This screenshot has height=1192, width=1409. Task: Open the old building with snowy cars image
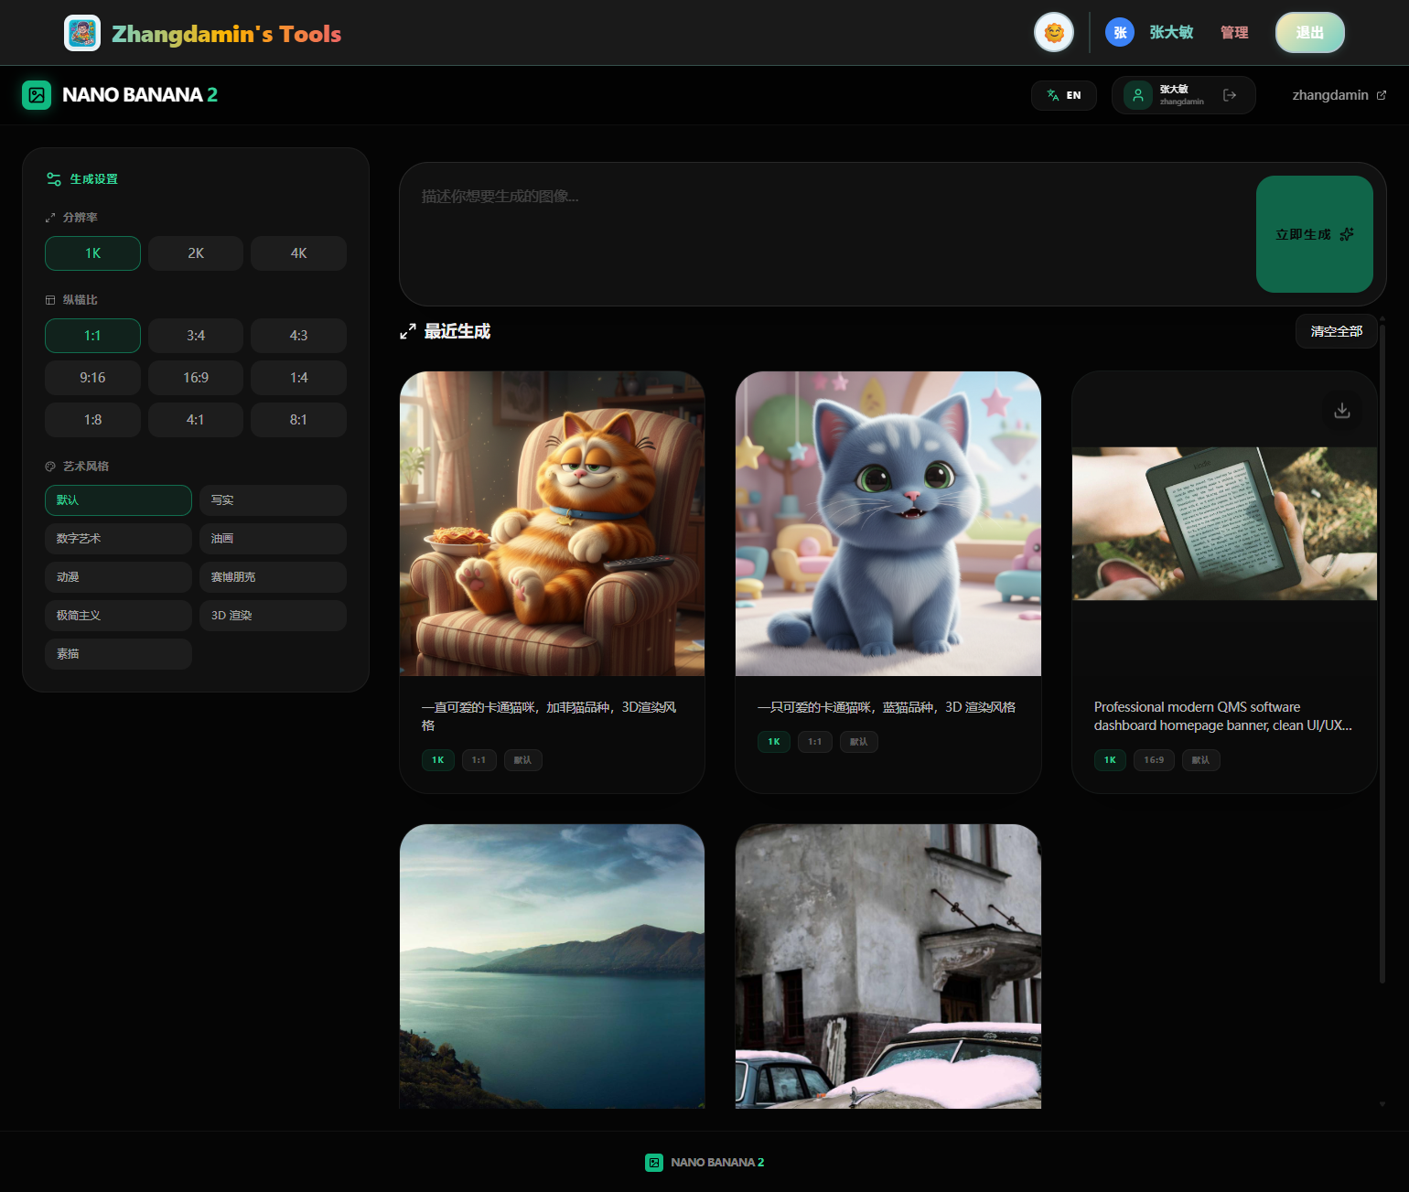point(888,966)
